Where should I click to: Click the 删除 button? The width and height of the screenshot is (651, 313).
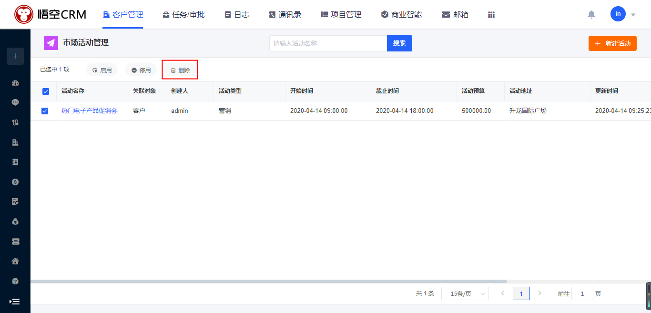point(180,70)
